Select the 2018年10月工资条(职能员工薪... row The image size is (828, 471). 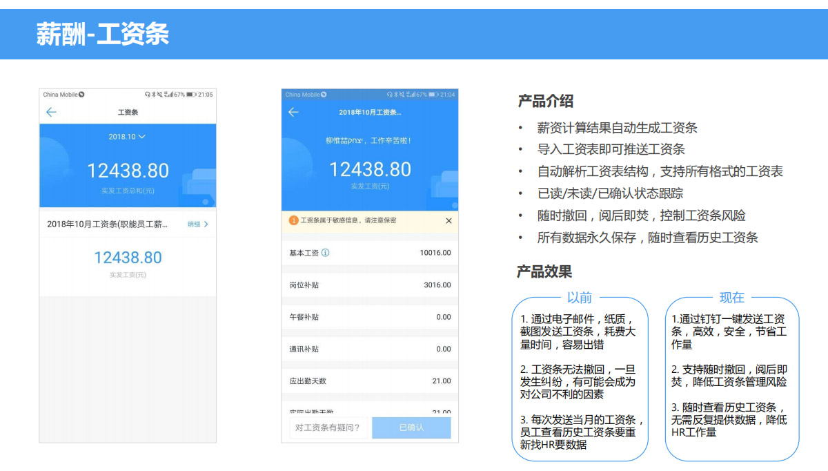click(x=128, y=224)
